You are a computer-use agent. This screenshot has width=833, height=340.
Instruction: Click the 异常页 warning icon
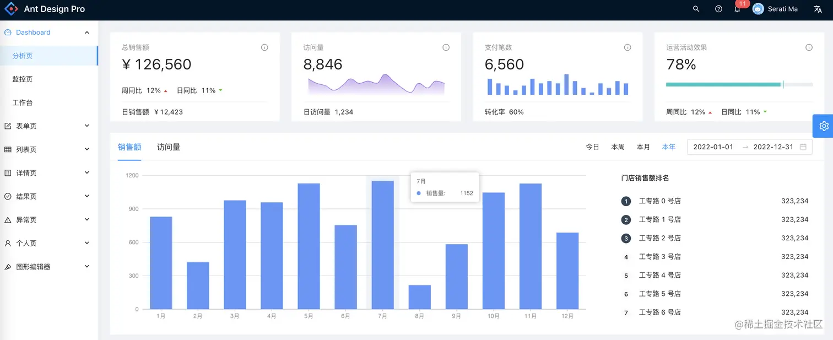pos(8,220)
